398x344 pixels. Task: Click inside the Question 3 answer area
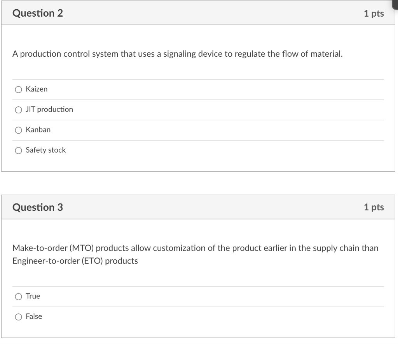(x=194, y=307)
